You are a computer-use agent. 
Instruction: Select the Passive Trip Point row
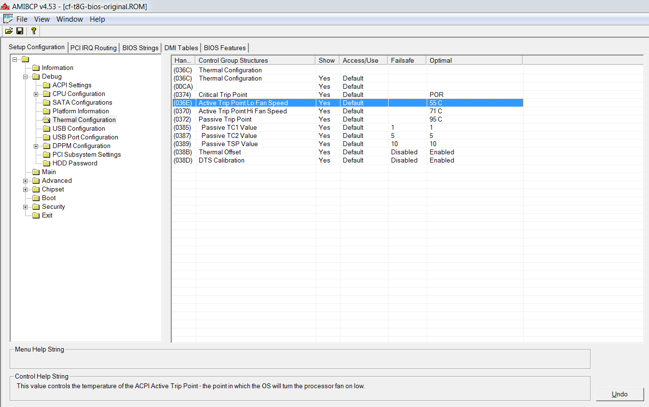click(226, 119)
